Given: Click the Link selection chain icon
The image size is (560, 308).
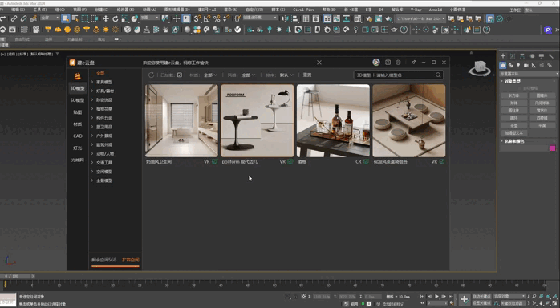Looking at the screenshot, I should [14, 18].
